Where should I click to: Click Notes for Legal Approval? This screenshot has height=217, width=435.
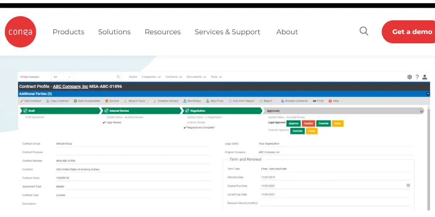click(x=337, y=123)
